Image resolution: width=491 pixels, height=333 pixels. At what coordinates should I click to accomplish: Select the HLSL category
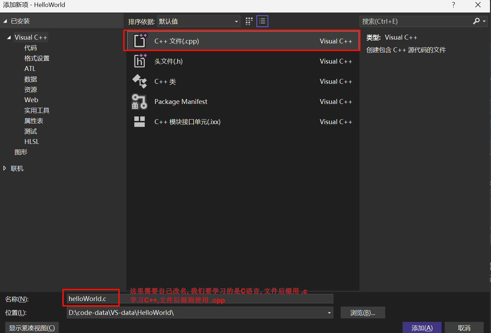[x=32, y=142]
